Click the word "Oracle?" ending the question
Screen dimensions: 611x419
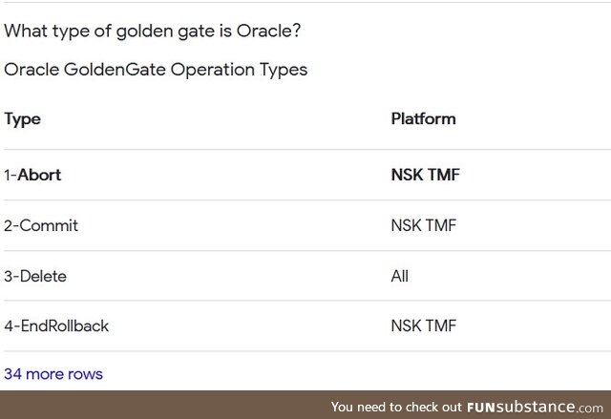268,31
